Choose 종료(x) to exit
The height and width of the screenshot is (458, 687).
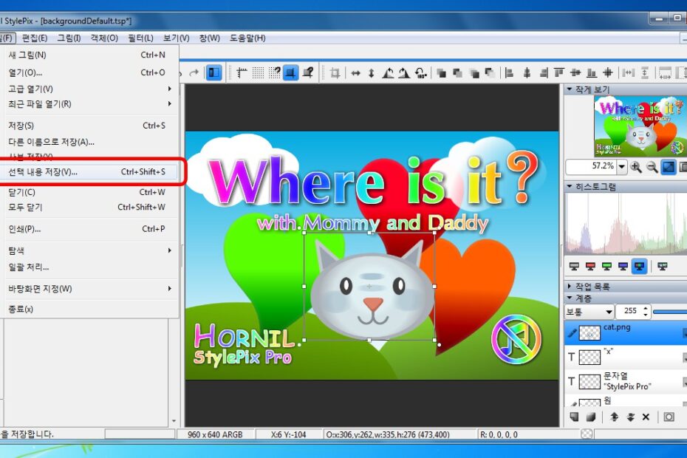coord(91,309)
